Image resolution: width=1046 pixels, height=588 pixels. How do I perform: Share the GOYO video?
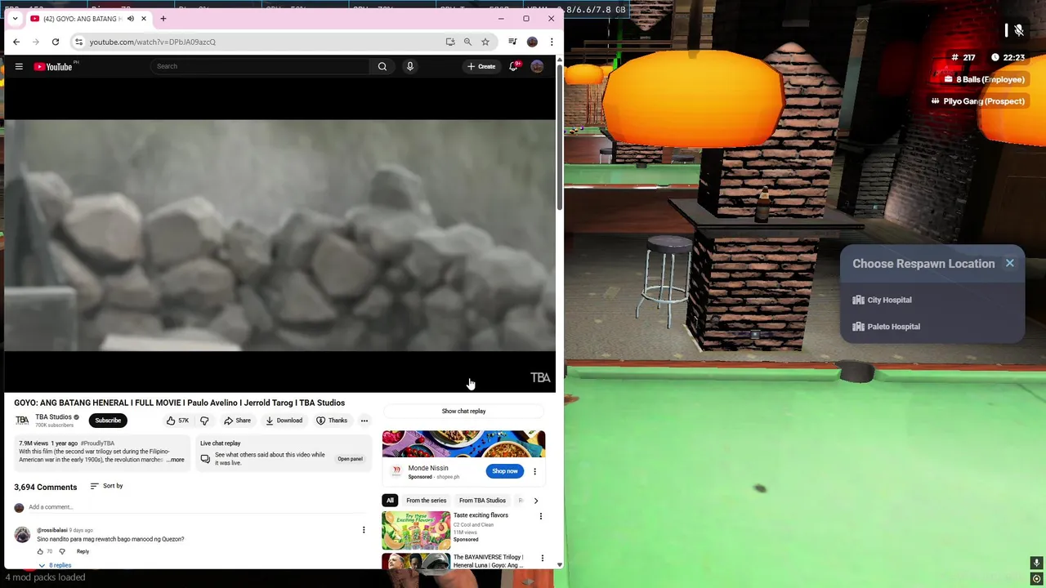pyautogui.click(x=238, y=421)
